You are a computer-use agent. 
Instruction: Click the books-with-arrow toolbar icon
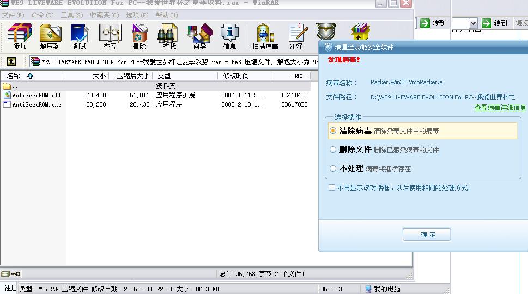[360, 32]
